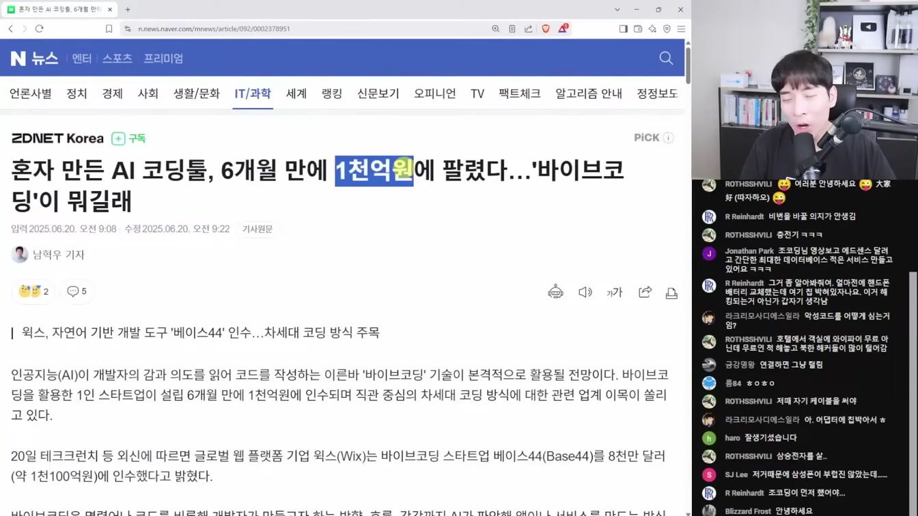
Task: Change font size with 가가 icon
Action: [x=615, y=292]
